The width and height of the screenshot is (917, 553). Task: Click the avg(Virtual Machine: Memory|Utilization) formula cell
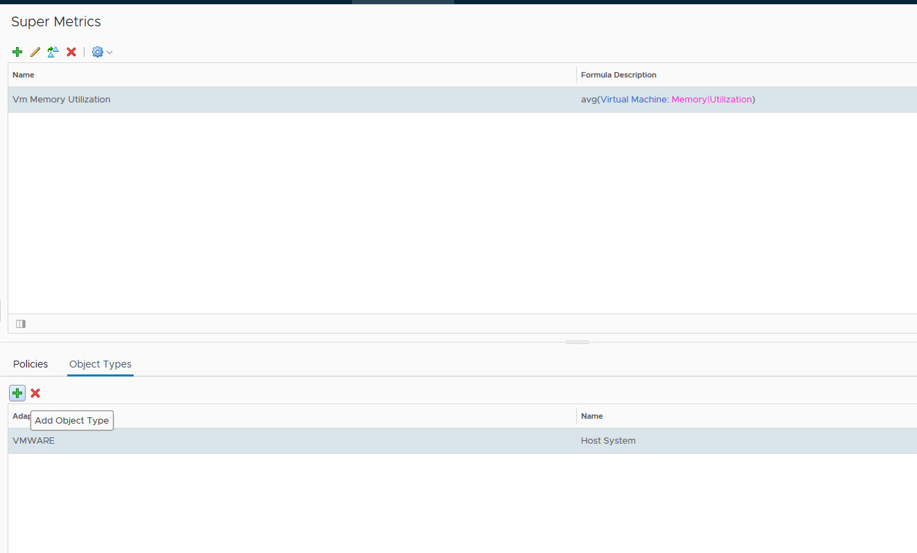(x=668, y=100)
